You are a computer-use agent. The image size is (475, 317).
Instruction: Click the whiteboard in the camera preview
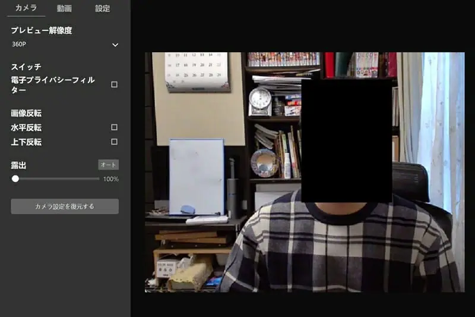(x=197, y=175)
